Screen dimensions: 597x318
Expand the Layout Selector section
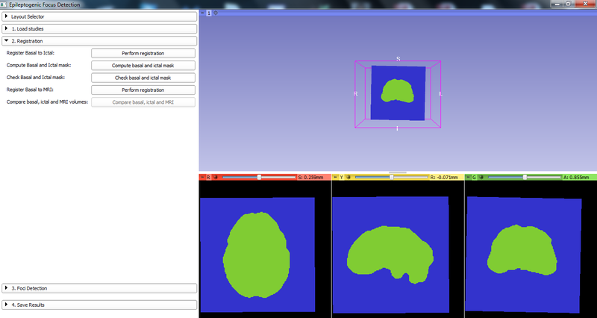click(99, 16)
